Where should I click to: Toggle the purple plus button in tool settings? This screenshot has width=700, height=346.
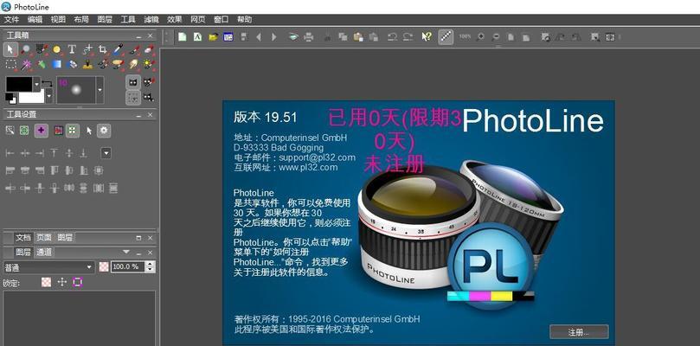[41, 131]
